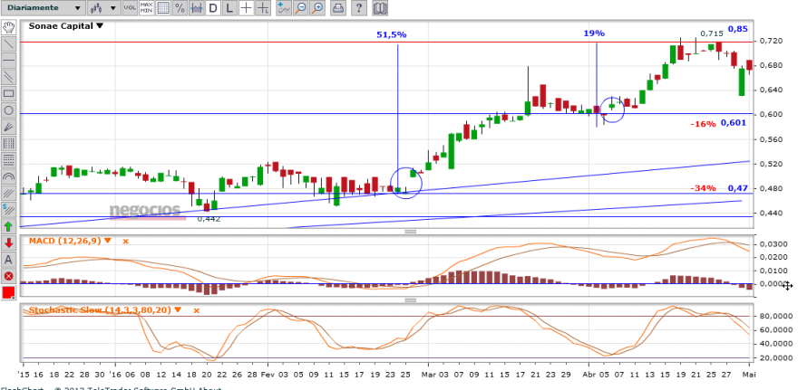Select the circle drawing tool
The width and height of the screenshot is (798, 390).
tap(9, 110)
